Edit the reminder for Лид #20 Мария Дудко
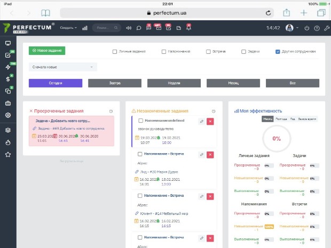 [x=202, y=155]
